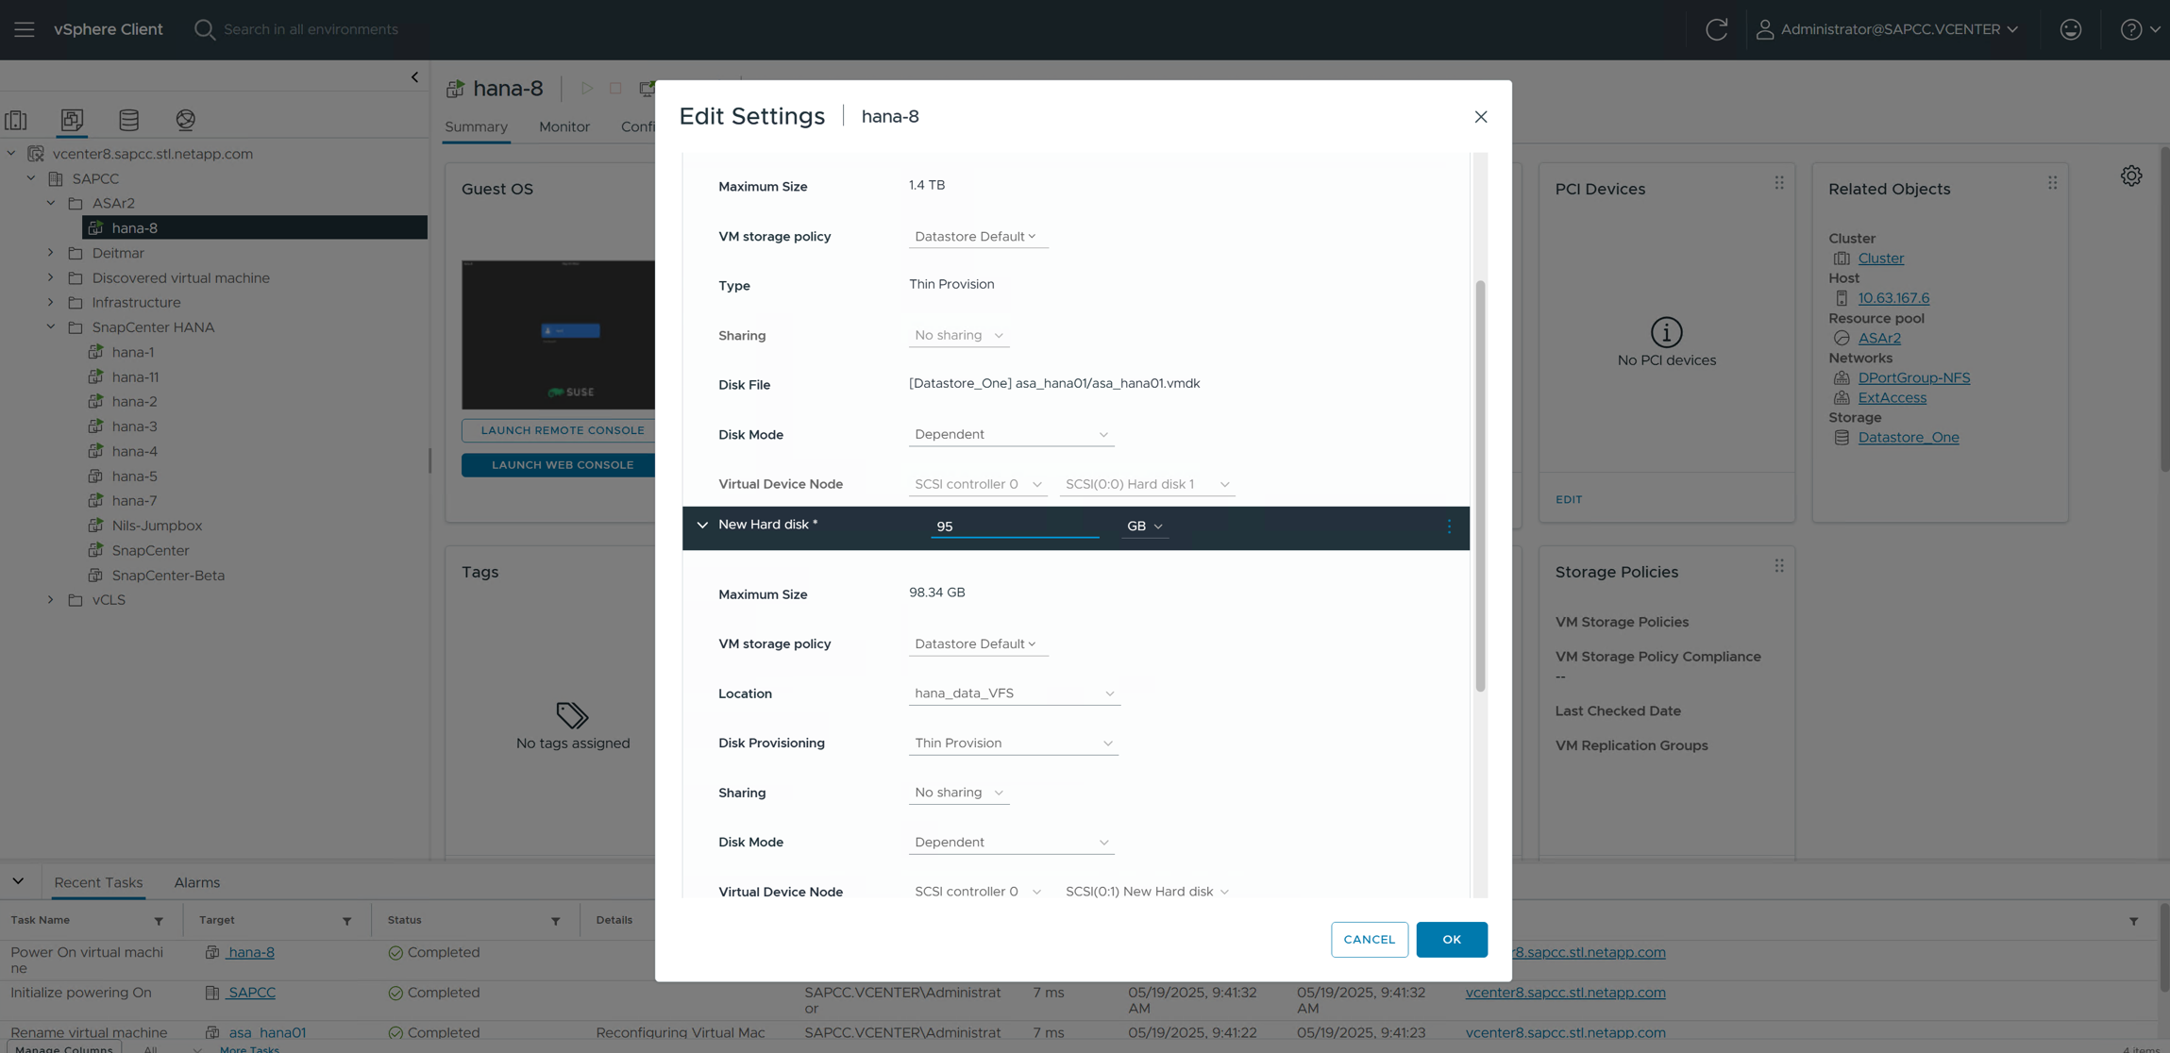Collapse the New Hard disk section
The image size is (2170, 1053).
coord(701,526)
